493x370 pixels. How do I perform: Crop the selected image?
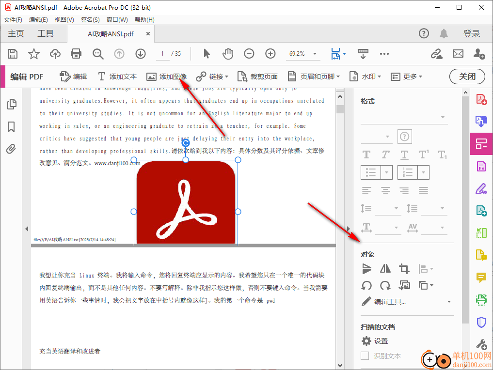[404, 269]
